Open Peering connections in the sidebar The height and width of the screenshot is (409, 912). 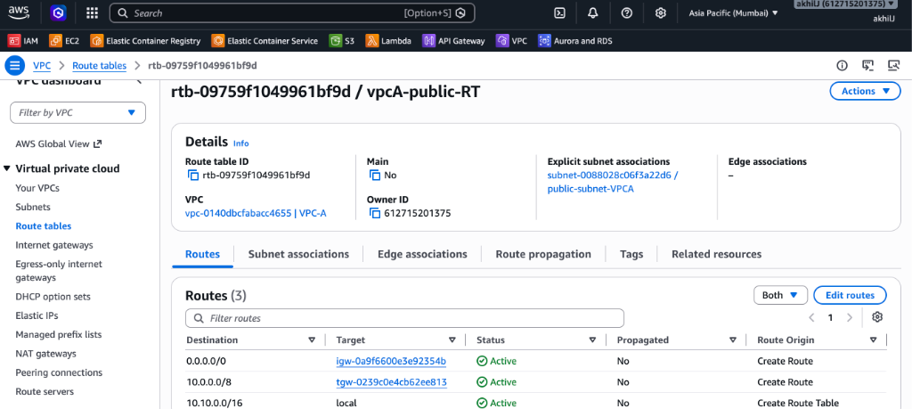click(59, 372)
